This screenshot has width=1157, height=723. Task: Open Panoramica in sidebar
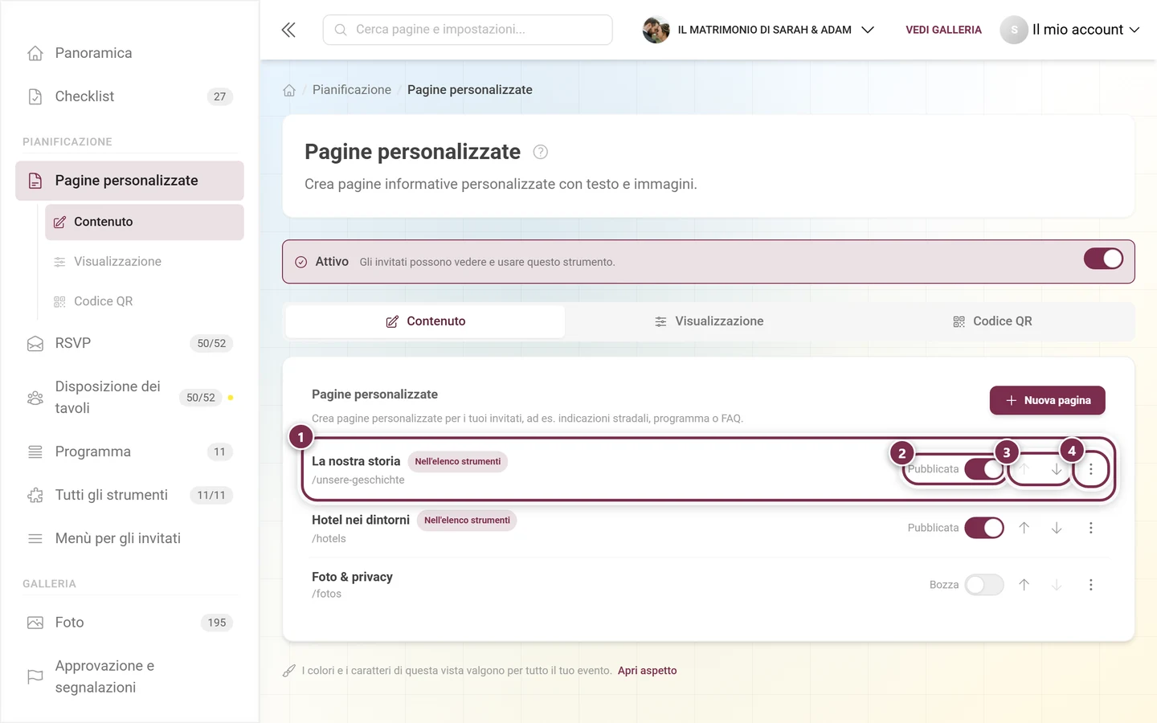[129, 53]
